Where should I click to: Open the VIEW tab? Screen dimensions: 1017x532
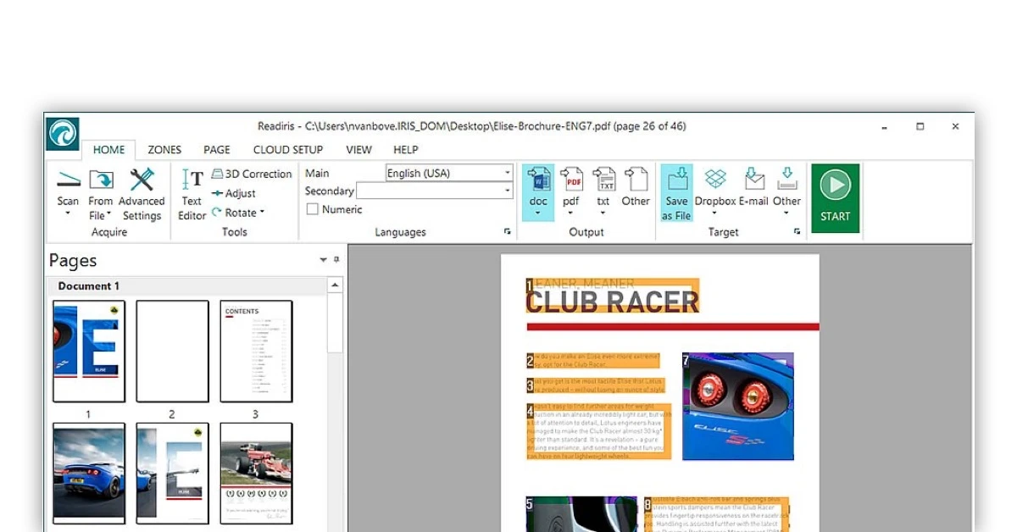tap(358, 149)
